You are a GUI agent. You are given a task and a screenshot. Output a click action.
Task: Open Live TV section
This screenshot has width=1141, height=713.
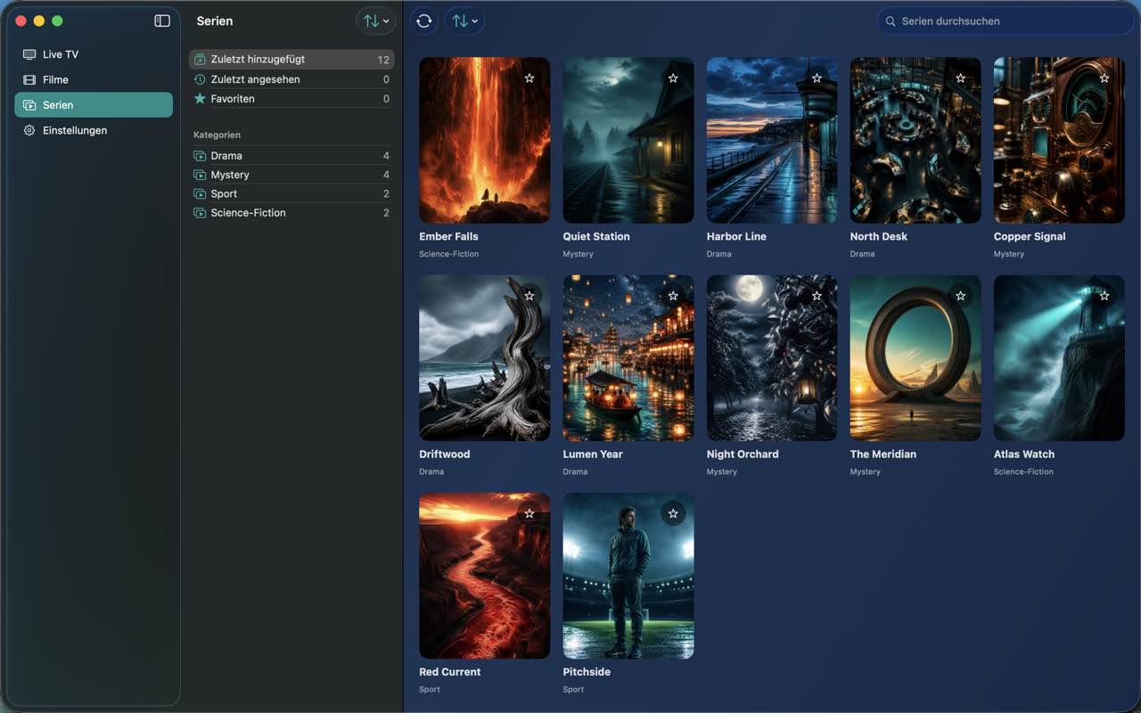(94, 54)
